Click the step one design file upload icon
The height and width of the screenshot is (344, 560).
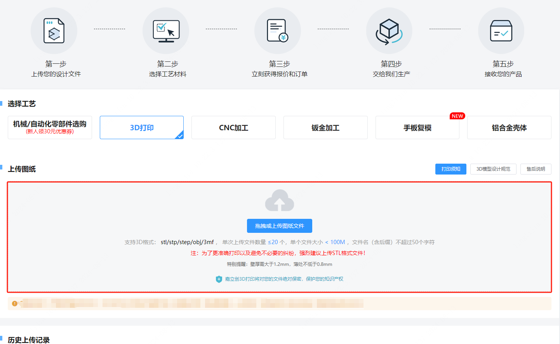pyautogui.click(x=54, y=31)
